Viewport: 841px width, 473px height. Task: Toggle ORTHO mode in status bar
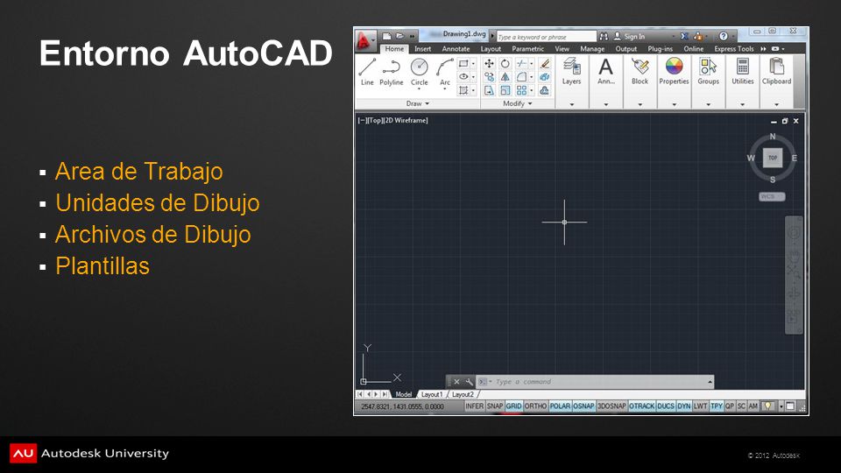[535, 406]
